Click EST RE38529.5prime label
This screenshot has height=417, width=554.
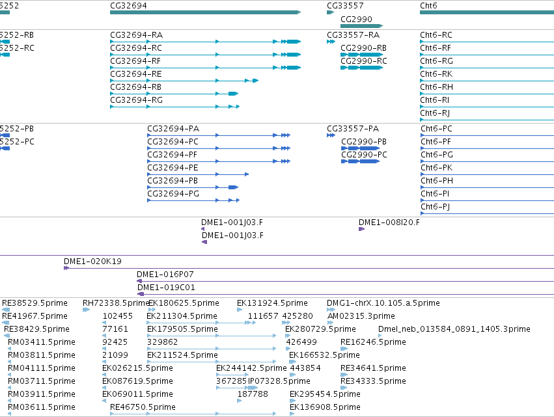tap(35, 303)
